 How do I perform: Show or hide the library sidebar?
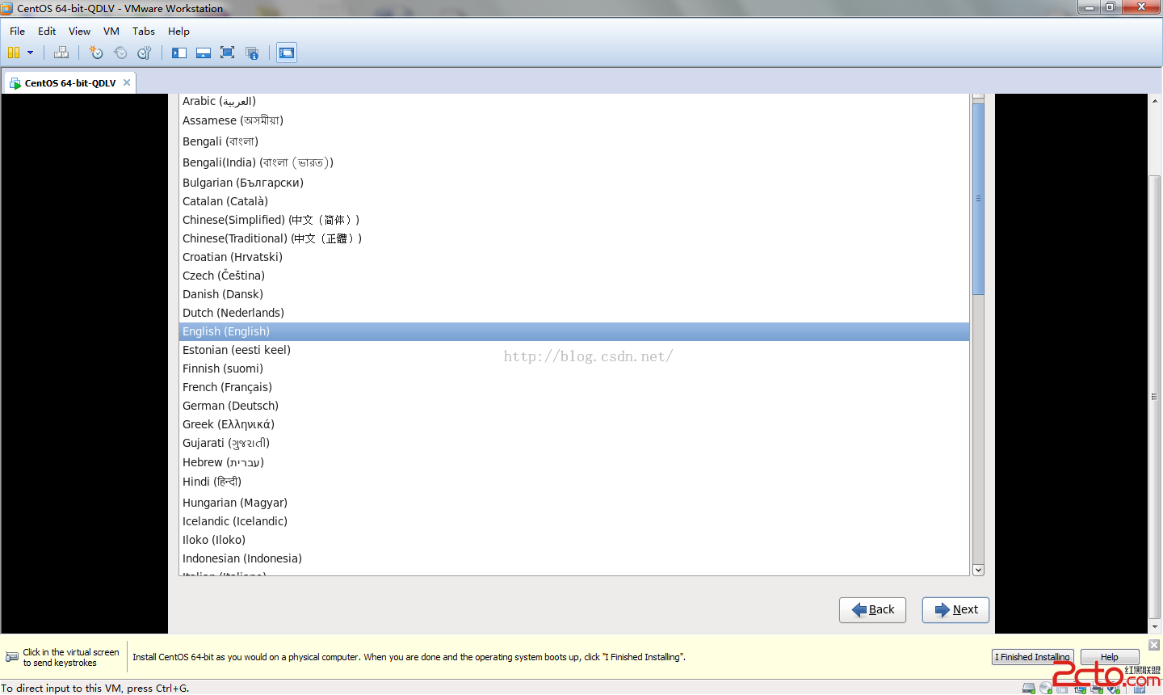179,53
